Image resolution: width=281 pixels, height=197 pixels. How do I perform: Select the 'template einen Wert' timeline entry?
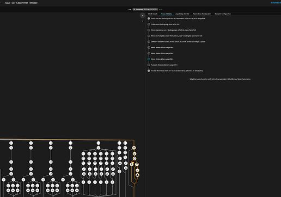point(176,36)
